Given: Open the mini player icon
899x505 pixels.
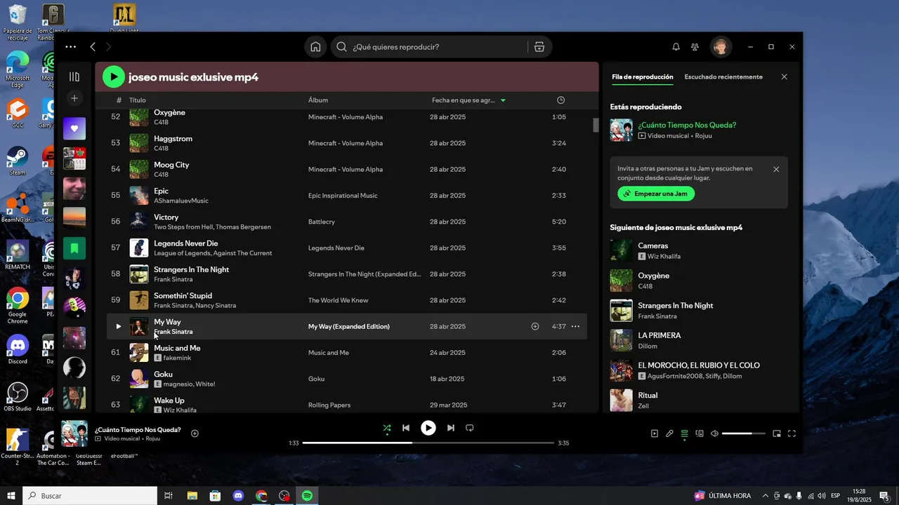Looking at the screenshot, I should [777, 433].
